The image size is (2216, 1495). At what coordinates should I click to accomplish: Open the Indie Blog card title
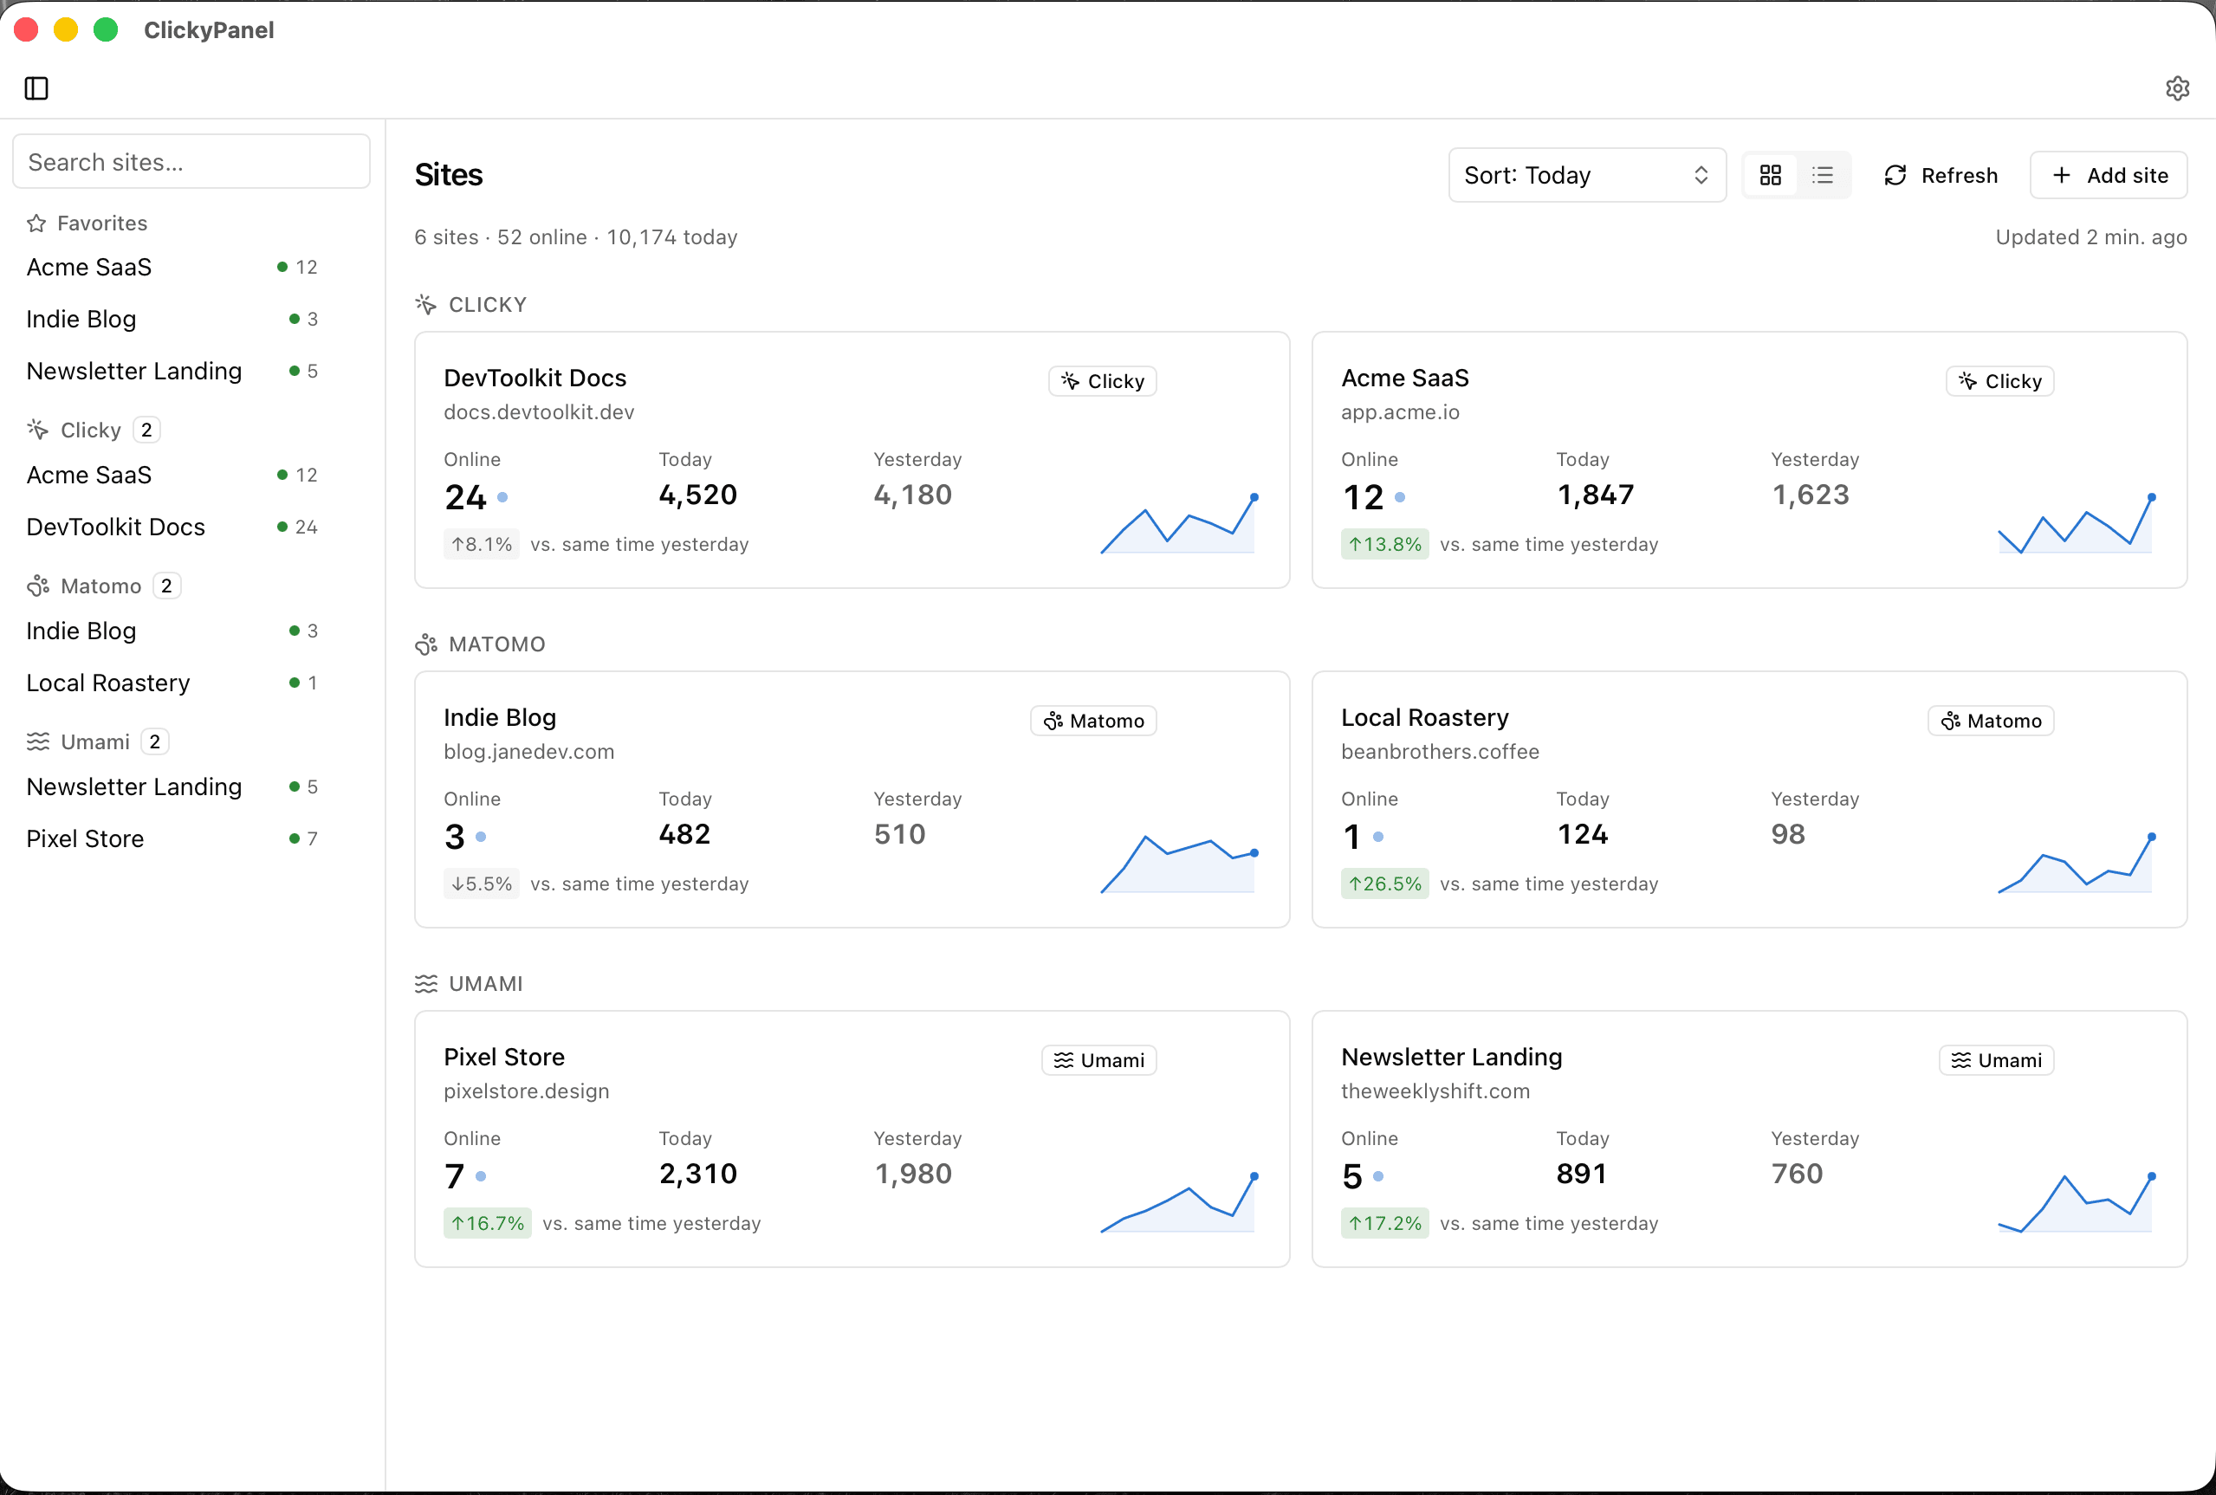(500, 718)
